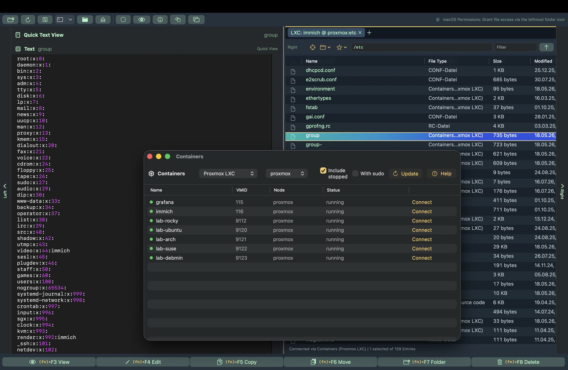Viewport: 568px width, 370px height.
Task: Open the proxmox host dropdown
Action: (x=287, y=173)
